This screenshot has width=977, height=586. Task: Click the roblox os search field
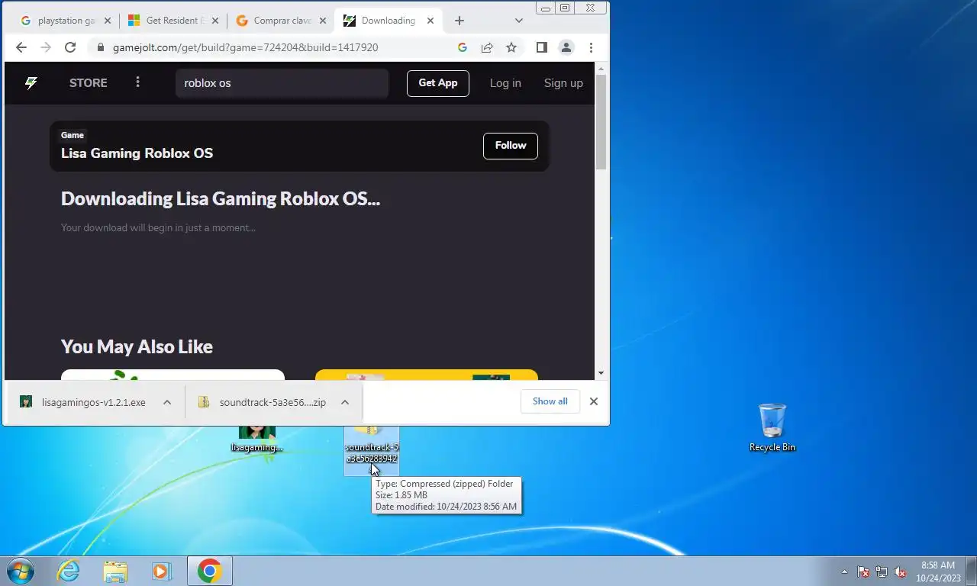click(x=282, y=83)
